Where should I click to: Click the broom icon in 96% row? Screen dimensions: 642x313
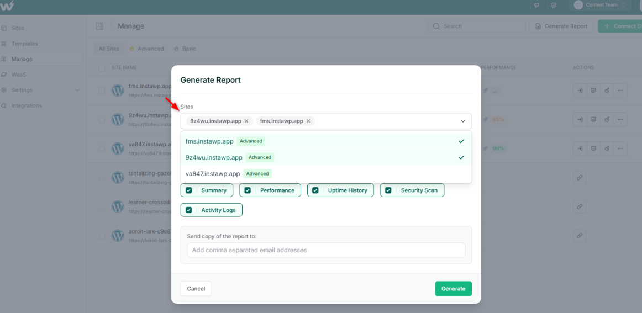pyautogui.click(x=607, y=148)
